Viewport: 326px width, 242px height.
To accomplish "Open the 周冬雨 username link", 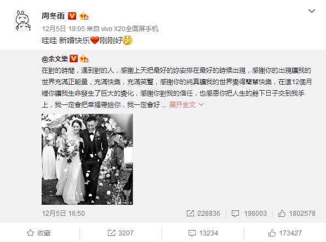I will click(53, 16).
